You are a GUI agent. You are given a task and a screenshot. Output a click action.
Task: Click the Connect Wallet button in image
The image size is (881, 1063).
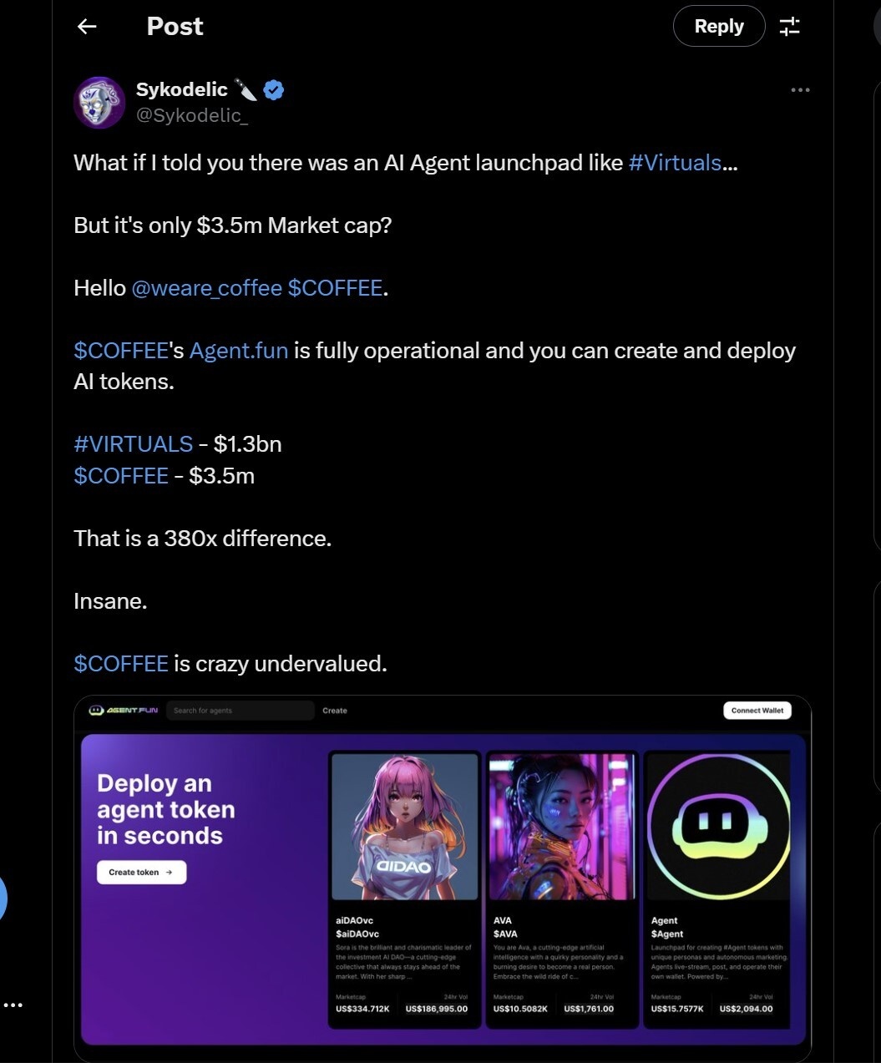point(757,711)
